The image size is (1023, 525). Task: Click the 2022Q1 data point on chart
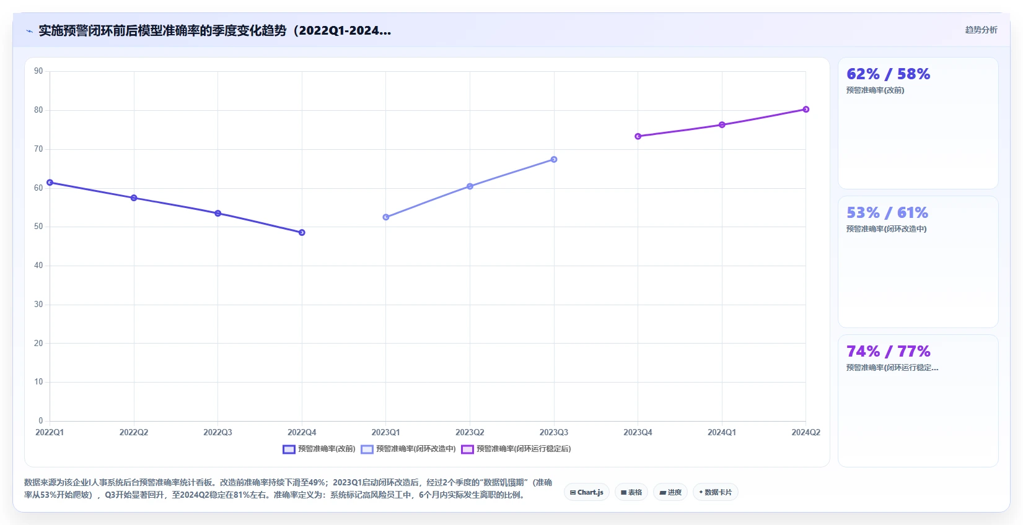click(50, 183)
